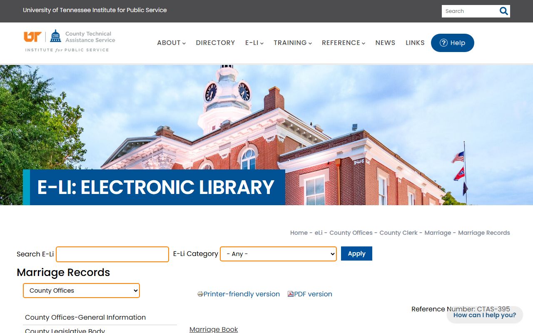
Task: Click the eLi breadcrumb link
Action: [x=319, y=233]
